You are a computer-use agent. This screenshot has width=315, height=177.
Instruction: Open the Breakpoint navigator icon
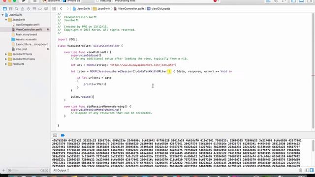[40, 9]
